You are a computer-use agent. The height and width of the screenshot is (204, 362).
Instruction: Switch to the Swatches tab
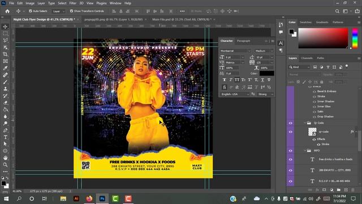305,22
